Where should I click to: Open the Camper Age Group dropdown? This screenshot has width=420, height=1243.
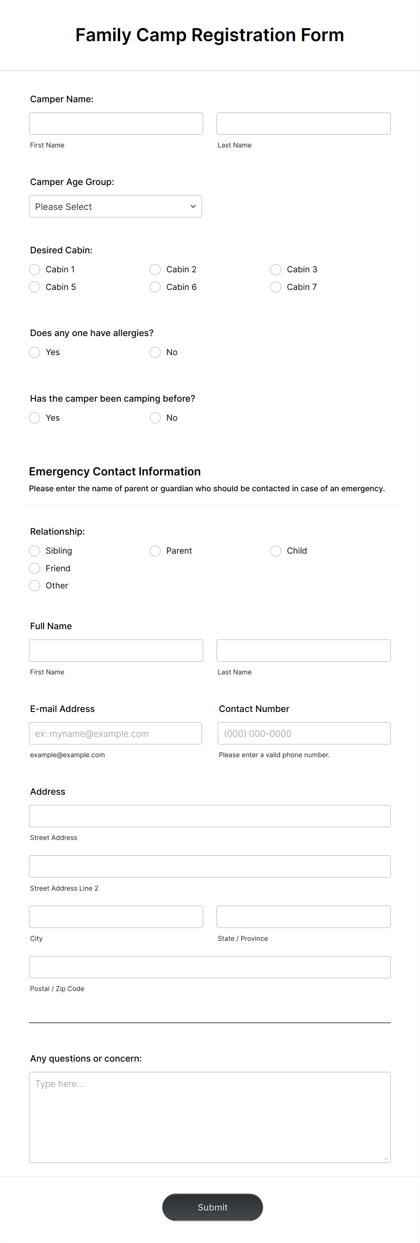pyautogui.click(x=116, y=206)
